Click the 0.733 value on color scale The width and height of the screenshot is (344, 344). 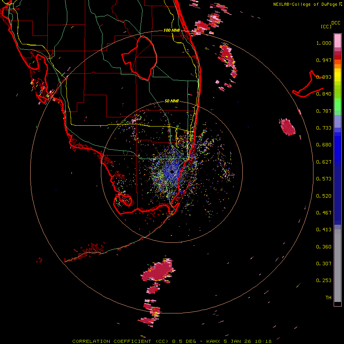coord(324,128)
